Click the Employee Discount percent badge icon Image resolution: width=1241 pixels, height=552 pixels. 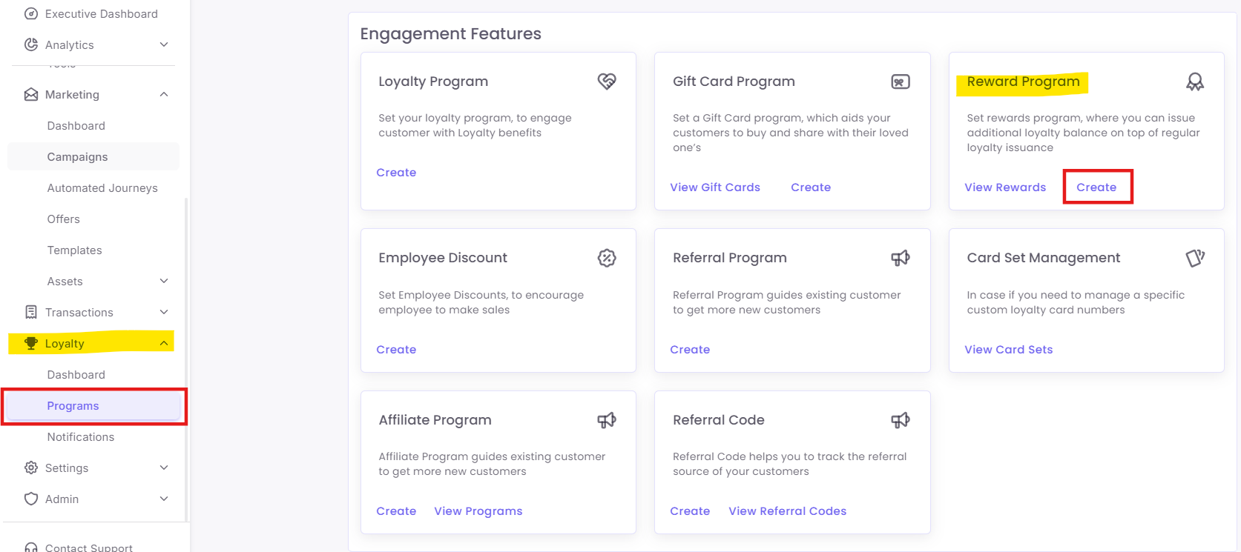click(x=607, y=258)
